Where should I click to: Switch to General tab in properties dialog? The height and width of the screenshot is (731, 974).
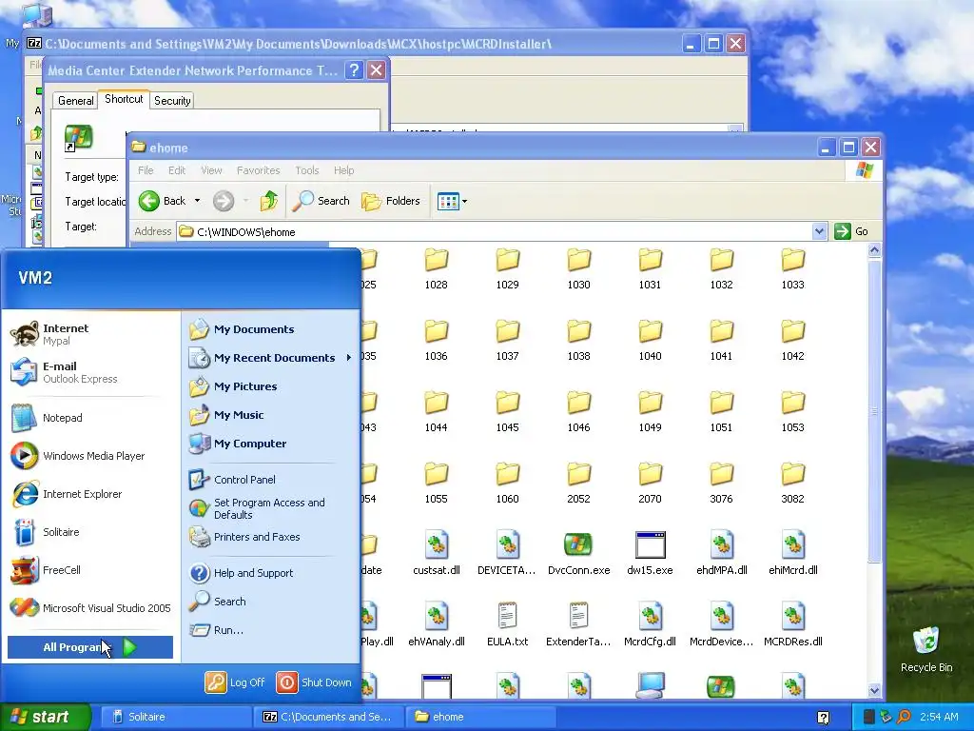[75, 101]
